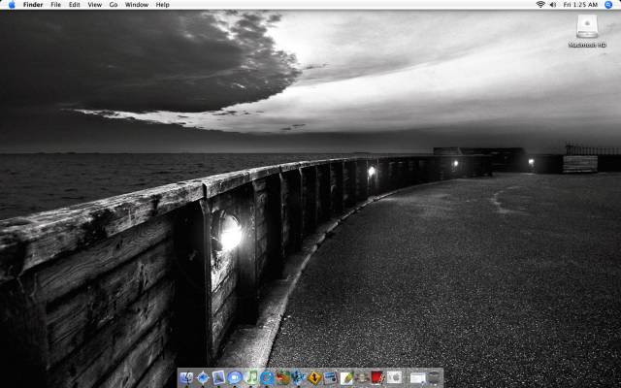This screenshot has height=388, width=621.
Task: Open the Help menu
Action: (162, 5)
